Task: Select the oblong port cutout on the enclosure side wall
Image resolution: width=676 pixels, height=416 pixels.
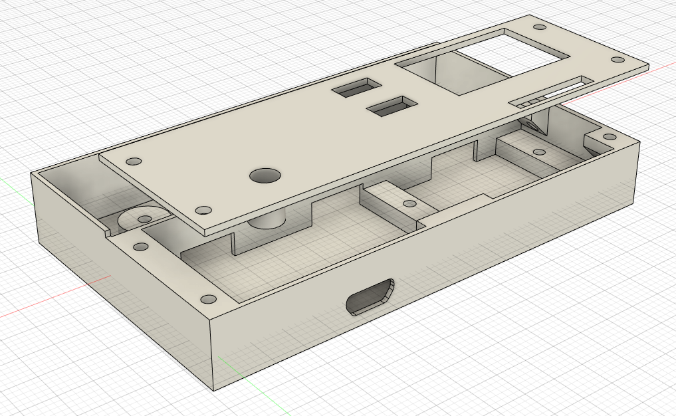Action: tap(370, 297)
